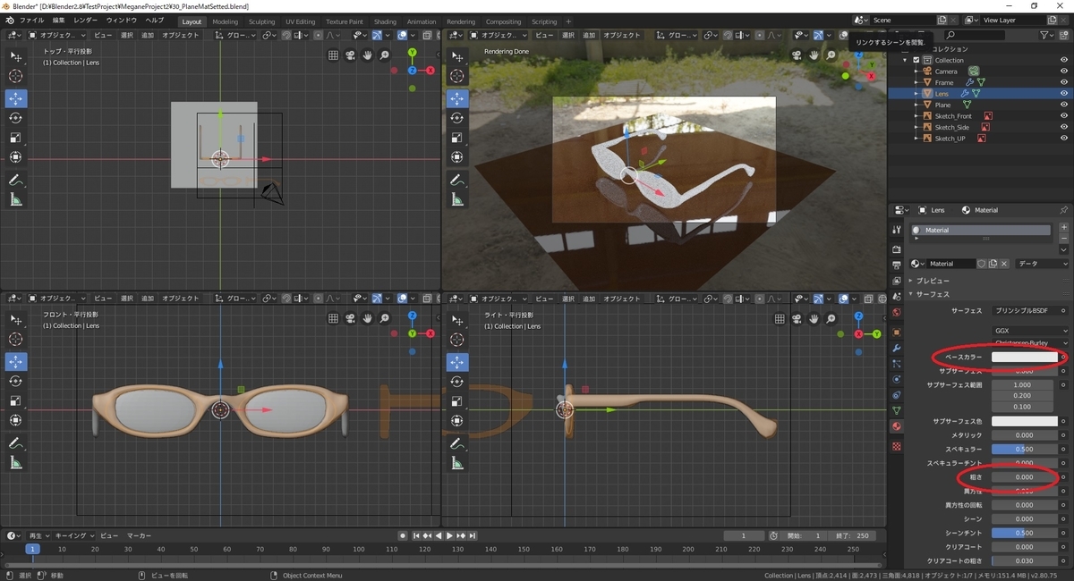The image size is (1074, 581).
Task: Select the Scale tool in the top viewport
Action: tap(16, 138)
